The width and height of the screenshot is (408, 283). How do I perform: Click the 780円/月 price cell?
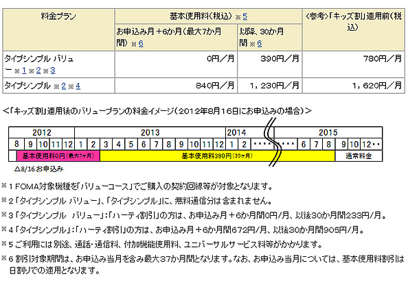[354, 64]
